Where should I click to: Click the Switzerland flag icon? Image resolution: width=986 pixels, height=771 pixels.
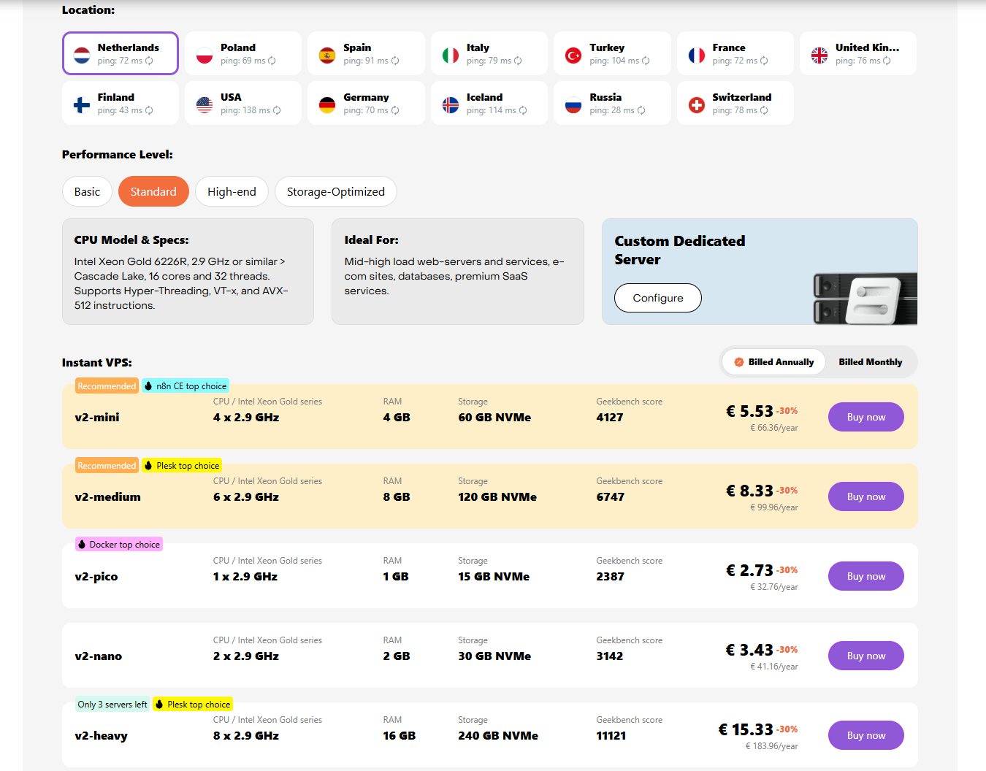(697, 105)
